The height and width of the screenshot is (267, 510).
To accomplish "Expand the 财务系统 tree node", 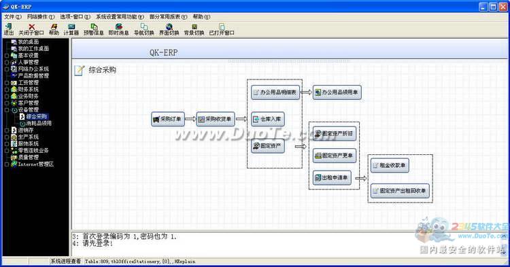I will tap(7, 90).
